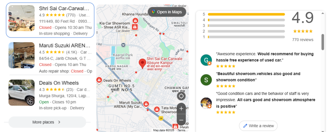Screen dimensions: 328x132
Task: Click the 770 reviews text
Action: click(x=303, y=40)
